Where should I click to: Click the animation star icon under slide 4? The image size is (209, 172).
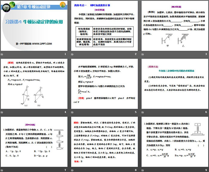pos(3,112)
